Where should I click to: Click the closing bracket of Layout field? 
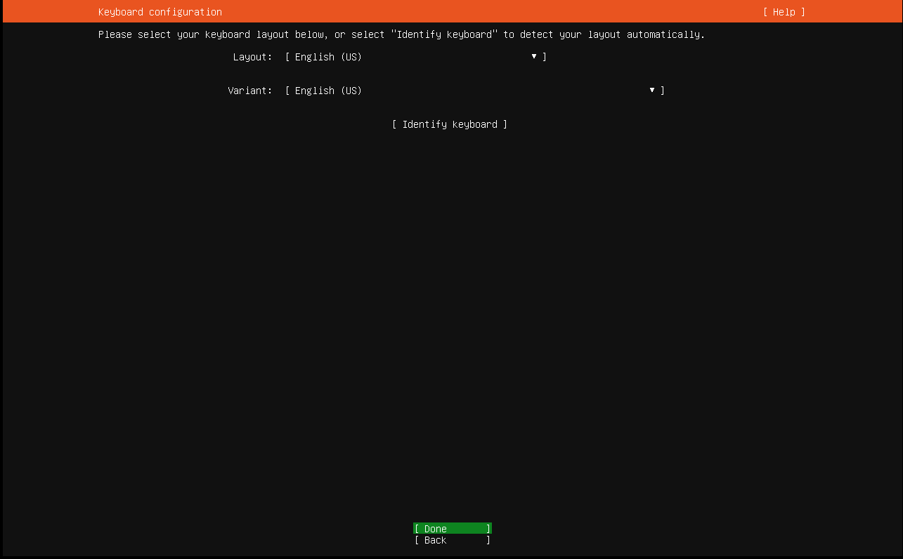(545, 57)
